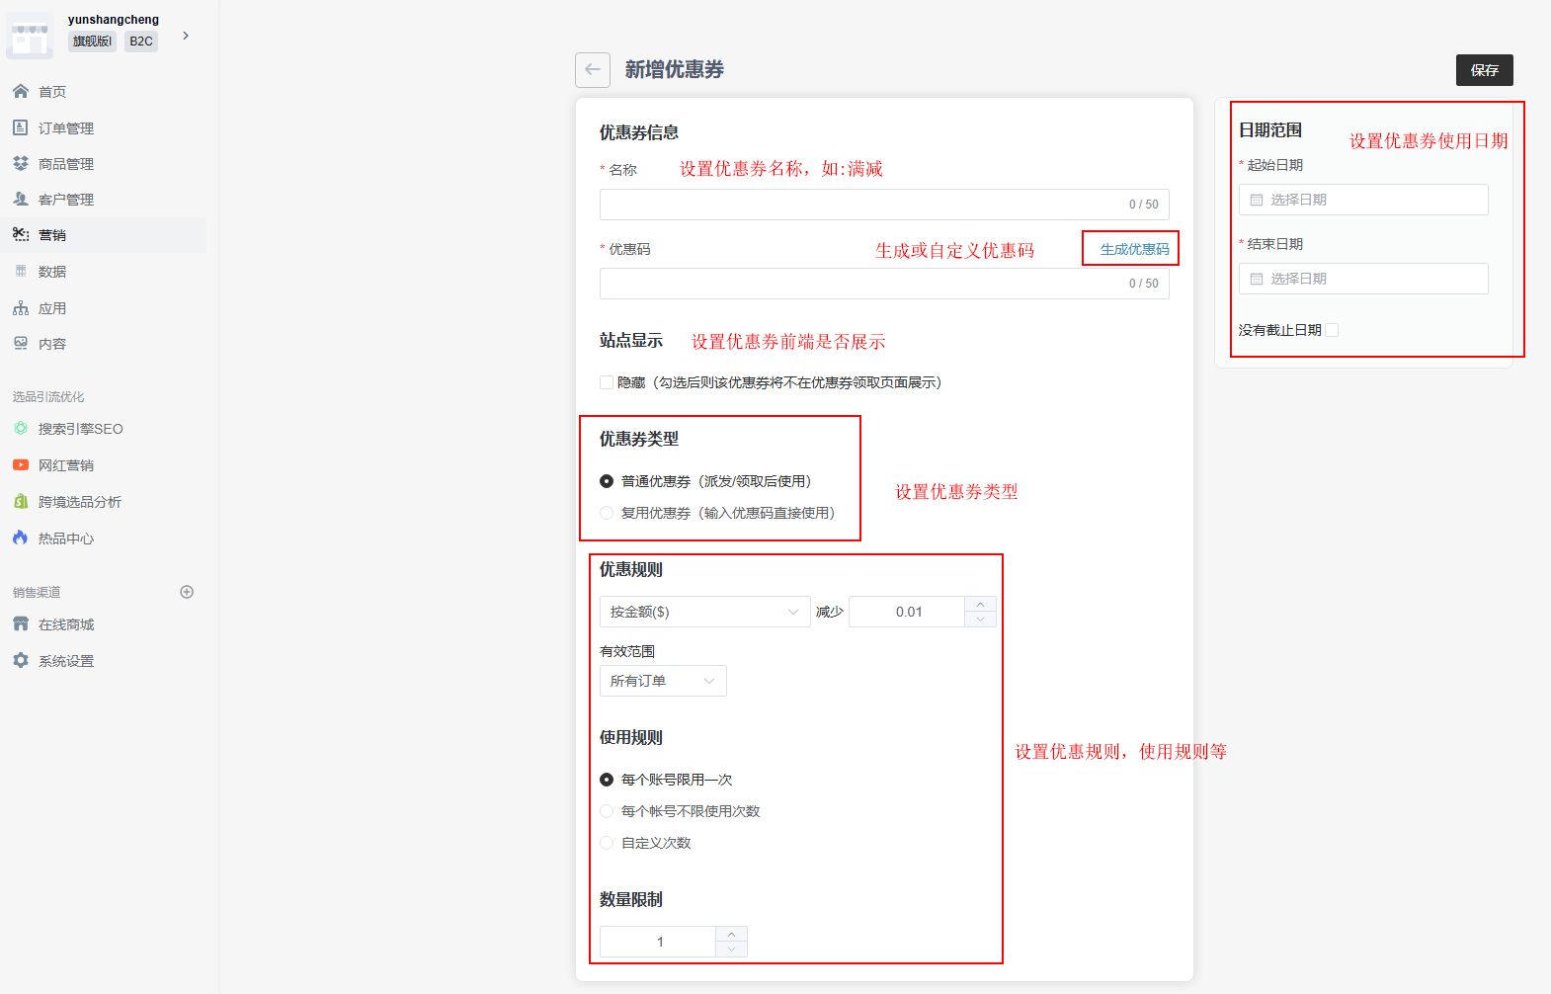Expand the 所有订单 scope dropdown
Image resolution: width=1551 pixels, height=994 pixels.
tap(663, 681)
